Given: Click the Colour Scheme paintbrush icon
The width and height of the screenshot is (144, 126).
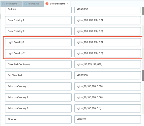Looking at the screenshot, I should 47,4.
